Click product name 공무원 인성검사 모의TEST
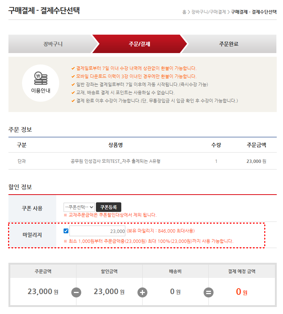The image size is (283, 314). pos(115,161)
